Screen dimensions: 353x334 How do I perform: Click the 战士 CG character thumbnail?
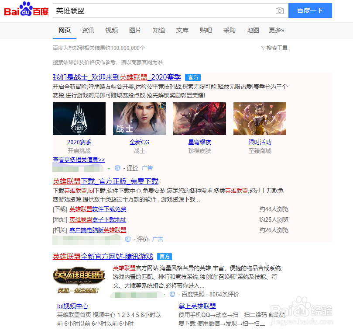pos(139,118)
